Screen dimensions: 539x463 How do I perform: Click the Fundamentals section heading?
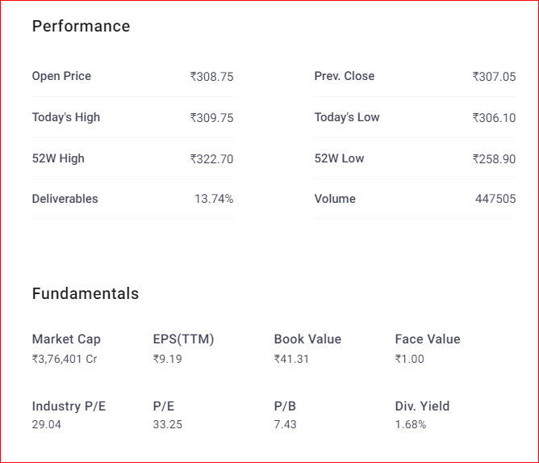[86, 293]
